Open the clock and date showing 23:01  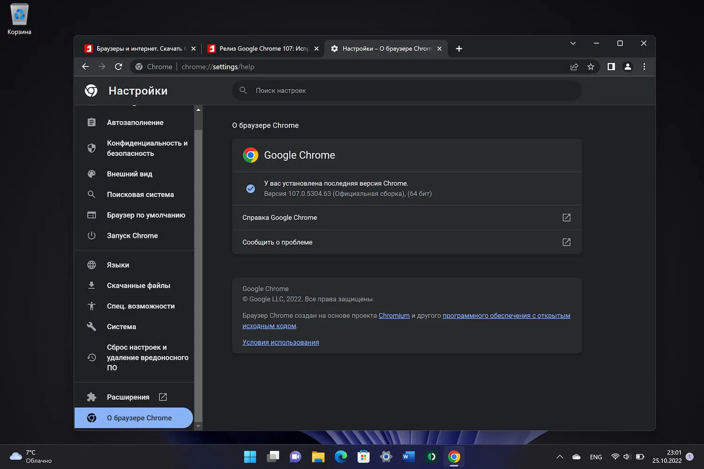(667, 457)
